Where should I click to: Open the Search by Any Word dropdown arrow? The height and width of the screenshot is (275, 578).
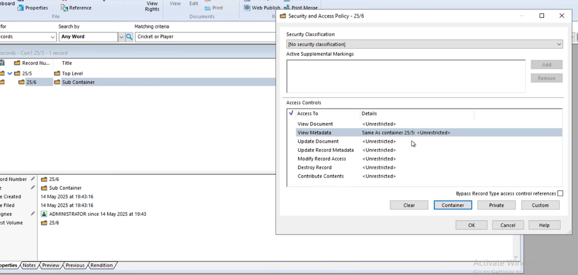[121, 37]
